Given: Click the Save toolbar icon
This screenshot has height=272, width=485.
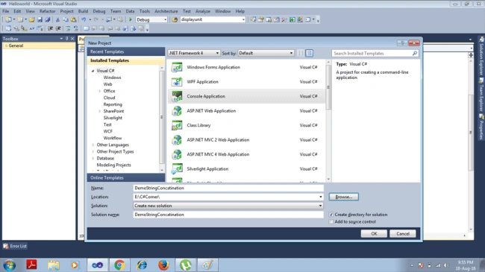Looking at the screenshot, I should [40, 19].
